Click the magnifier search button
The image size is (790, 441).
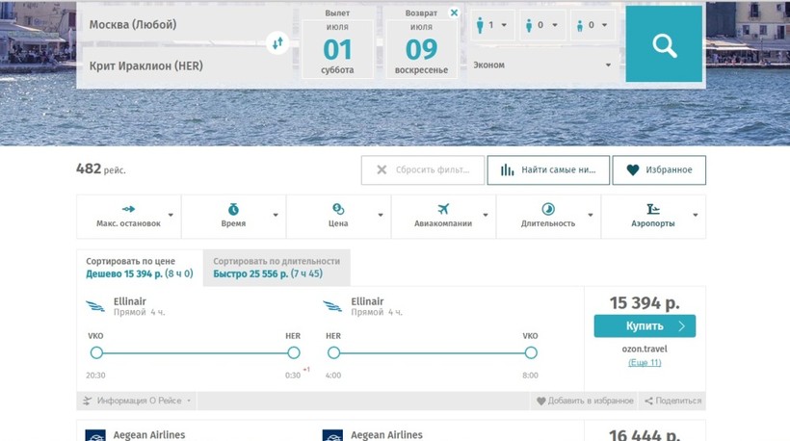click(664, 44)
